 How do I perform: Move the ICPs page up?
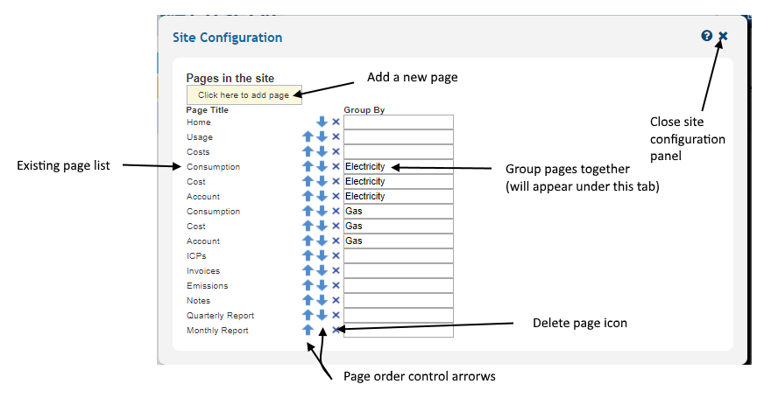[x=308, y=256]
